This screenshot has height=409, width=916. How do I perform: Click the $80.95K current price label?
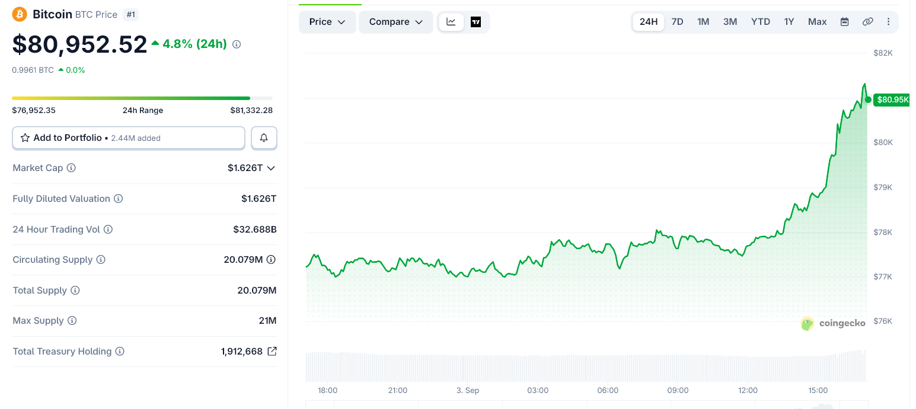coord(892,99)
